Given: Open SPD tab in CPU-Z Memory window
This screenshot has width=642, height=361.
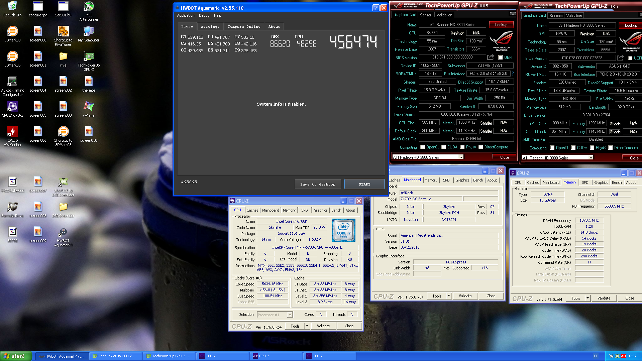Looking at the screenshot, I should [x=585, y=183].
